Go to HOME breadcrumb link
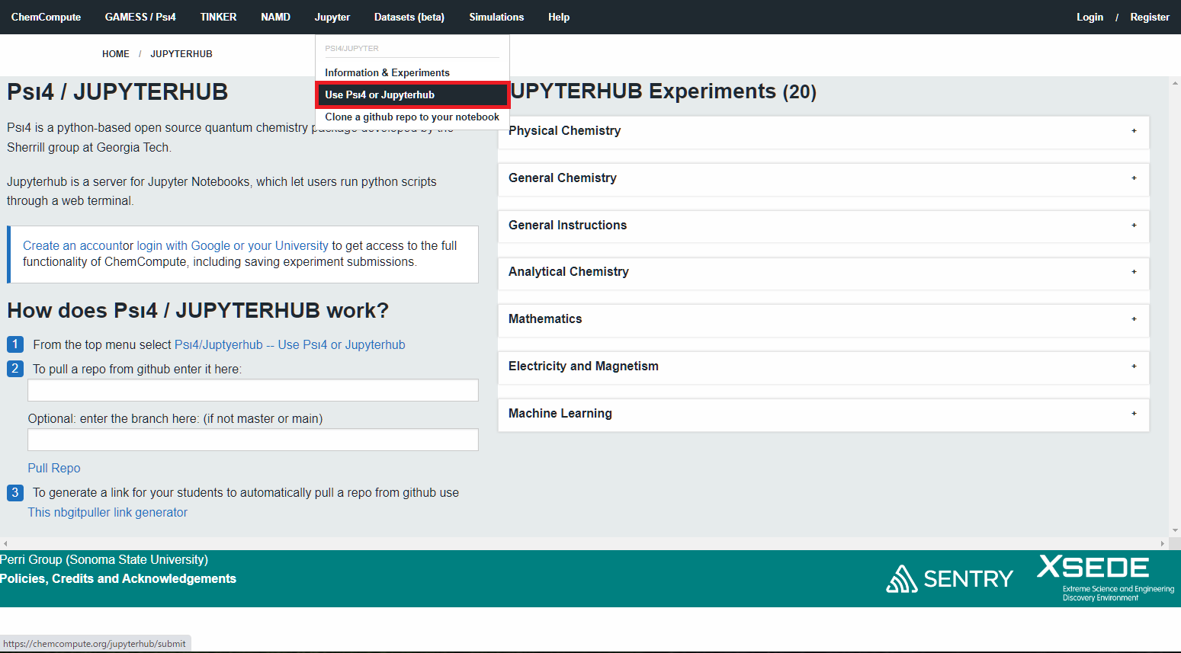The height and width of the screenshot is (653, 1181). (x=116, y=54)
